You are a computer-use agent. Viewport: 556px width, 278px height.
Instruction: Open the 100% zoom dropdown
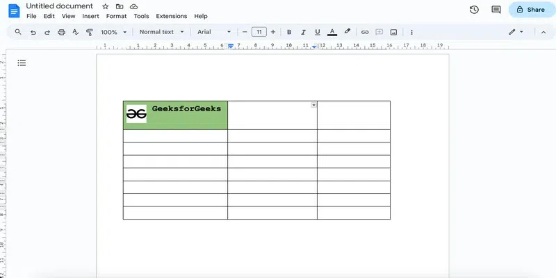click(113, 32)
